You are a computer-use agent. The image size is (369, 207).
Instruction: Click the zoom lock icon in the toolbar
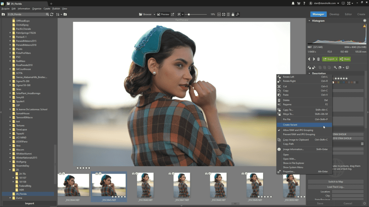pyautogui.click(x=233, y=15)
